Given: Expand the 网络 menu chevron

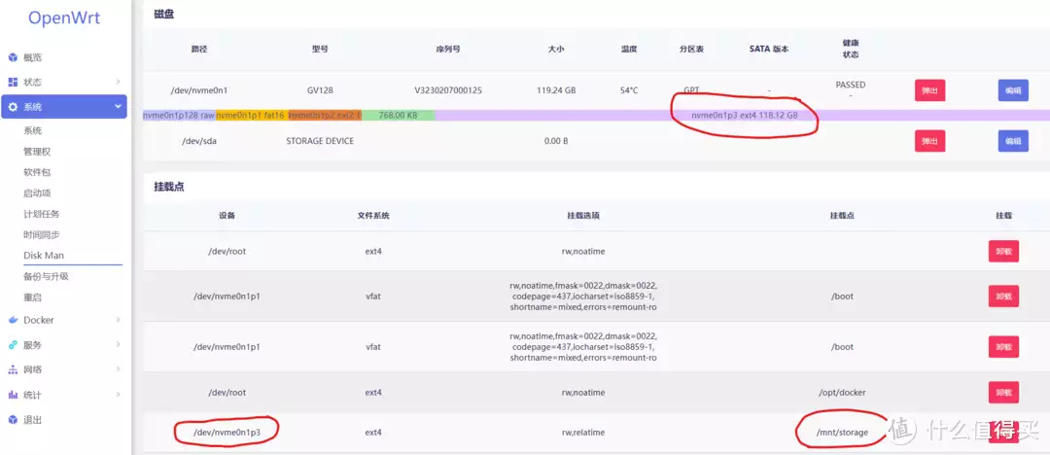Looking at the screenshot, I should pos(118,369).
